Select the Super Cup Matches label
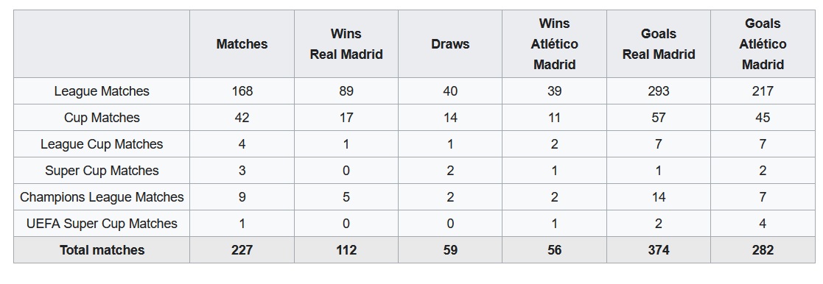 click(102, 171)
